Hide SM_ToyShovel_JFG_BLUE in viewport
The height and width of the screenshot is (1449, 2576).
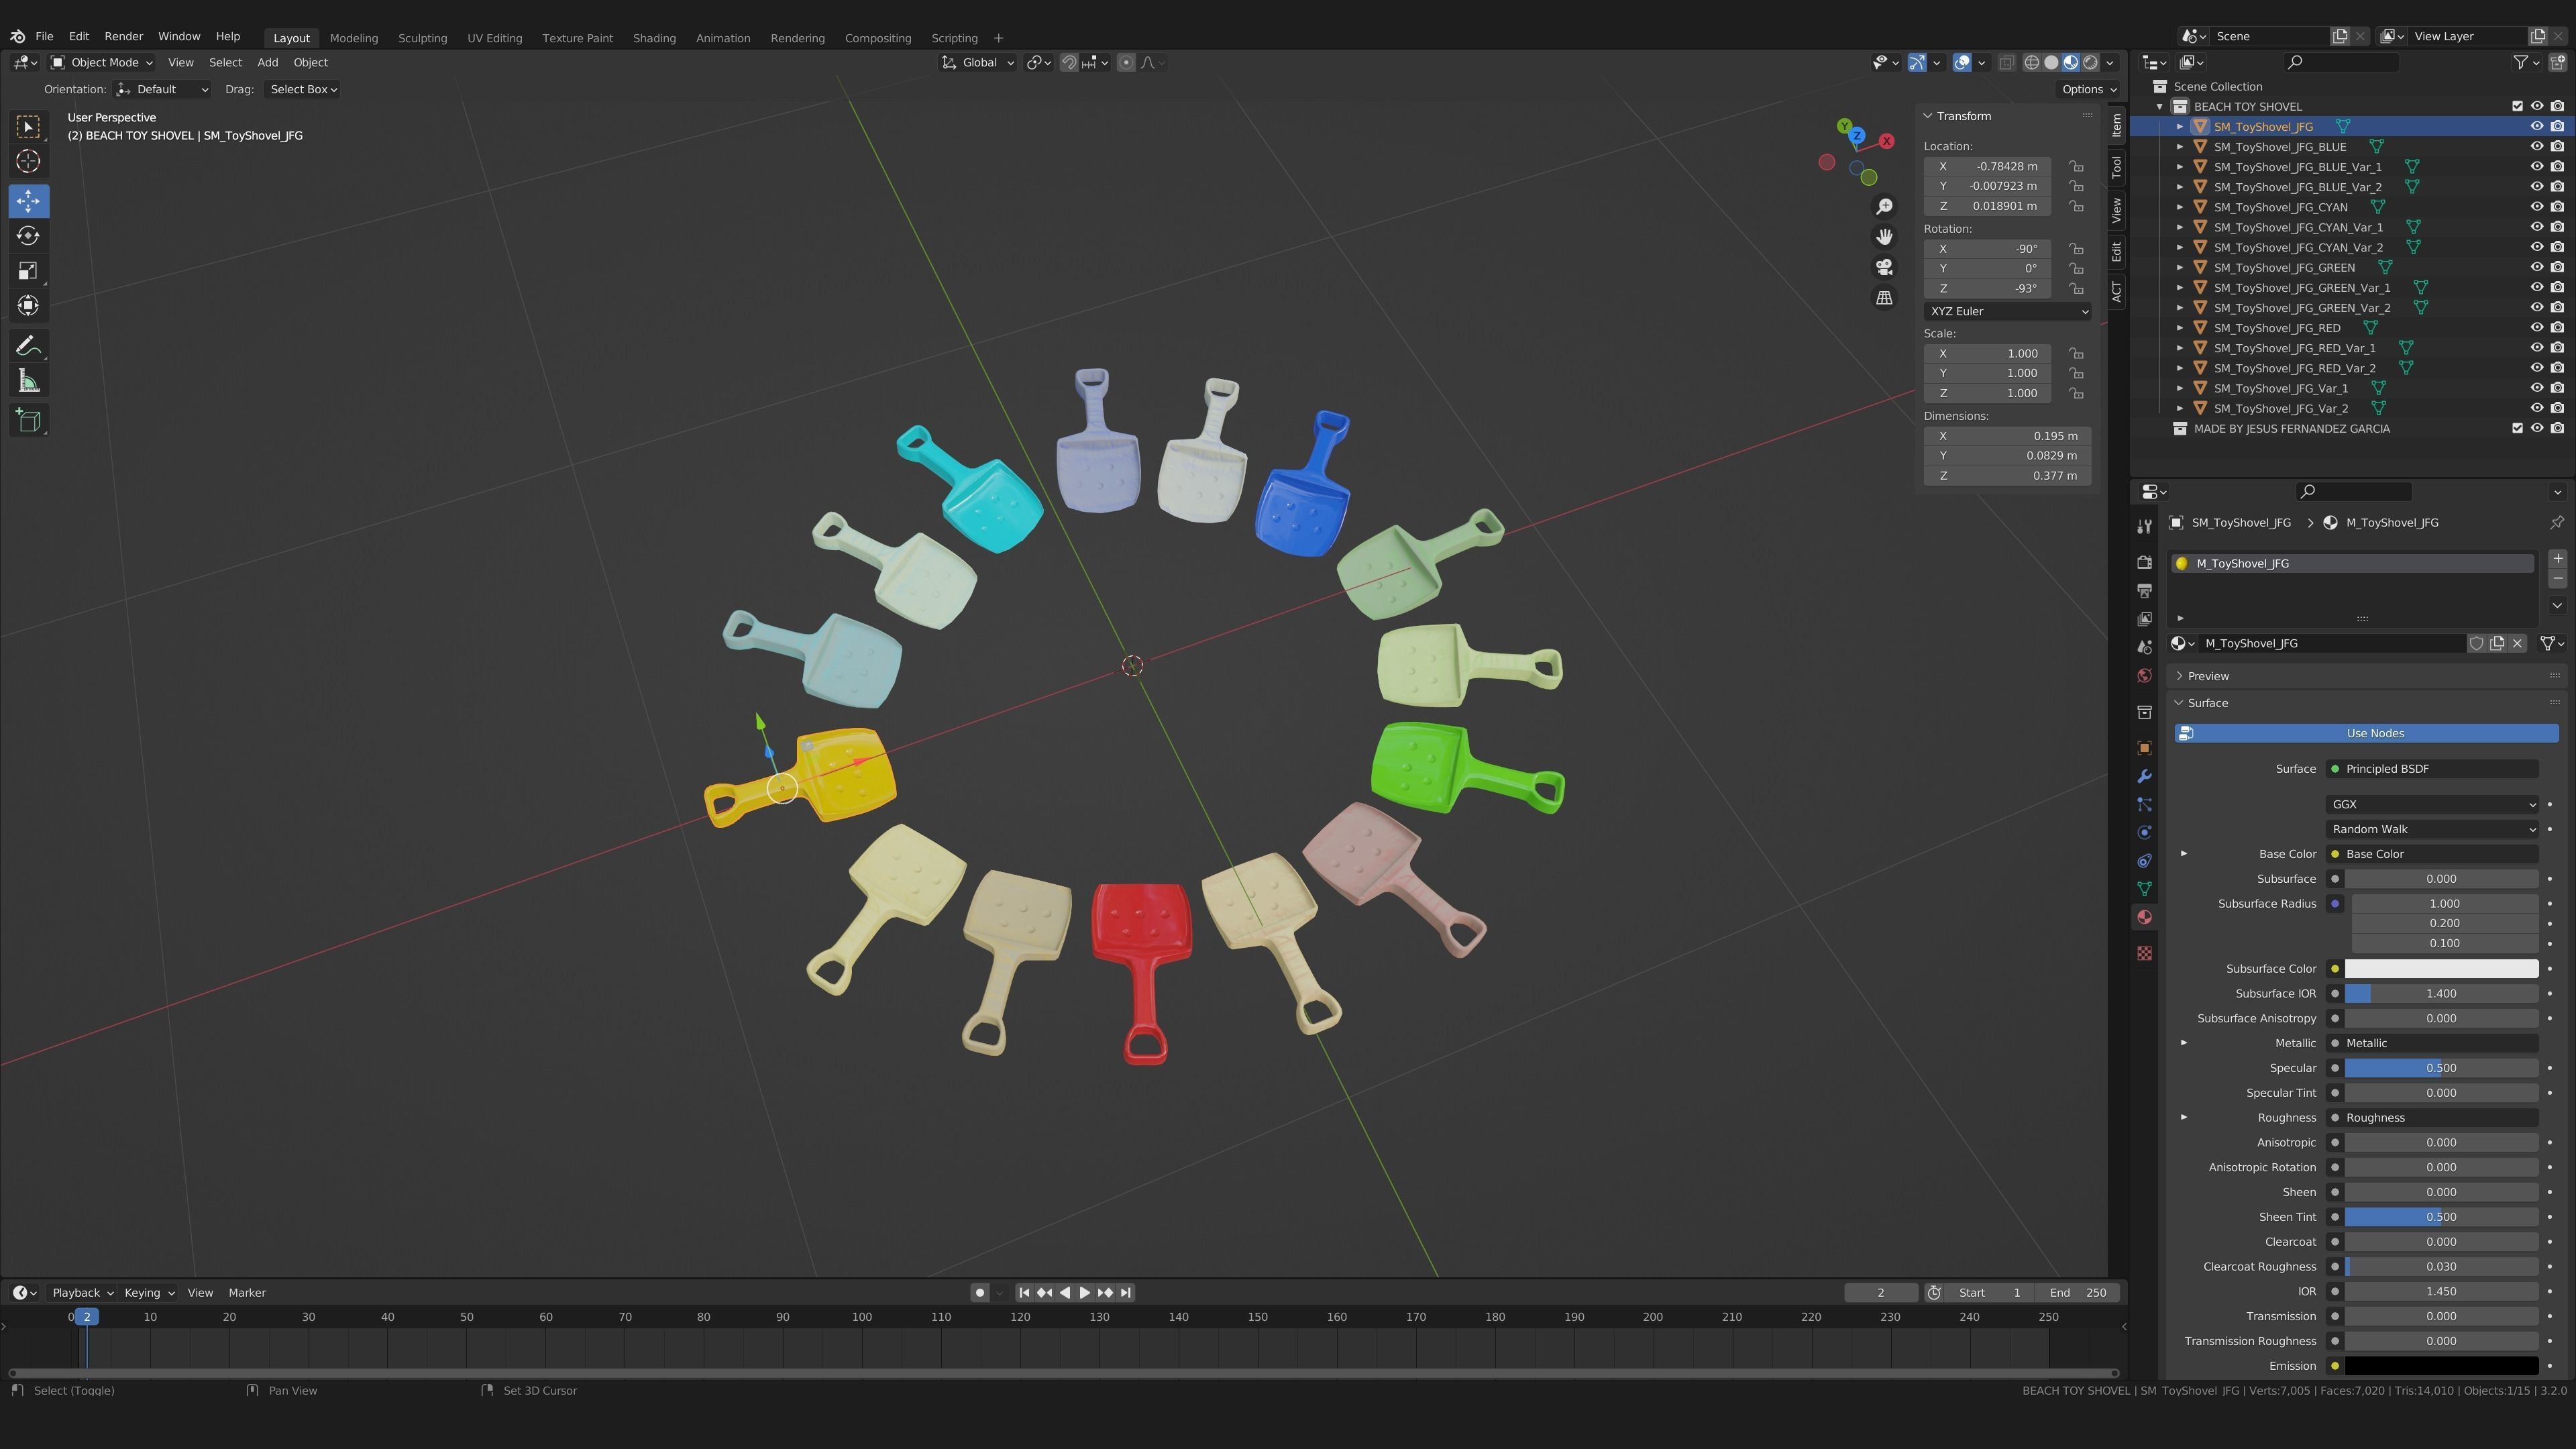pyautogui.click(x=2537, y=146)
